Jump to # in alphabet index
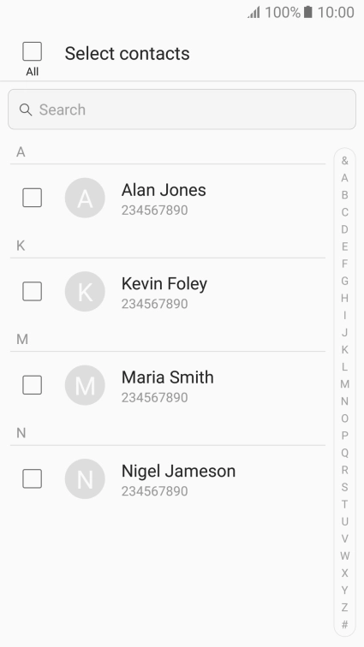The width and height of the screenshot is (364, 647). pyautogui.click(x=344, y=625)
